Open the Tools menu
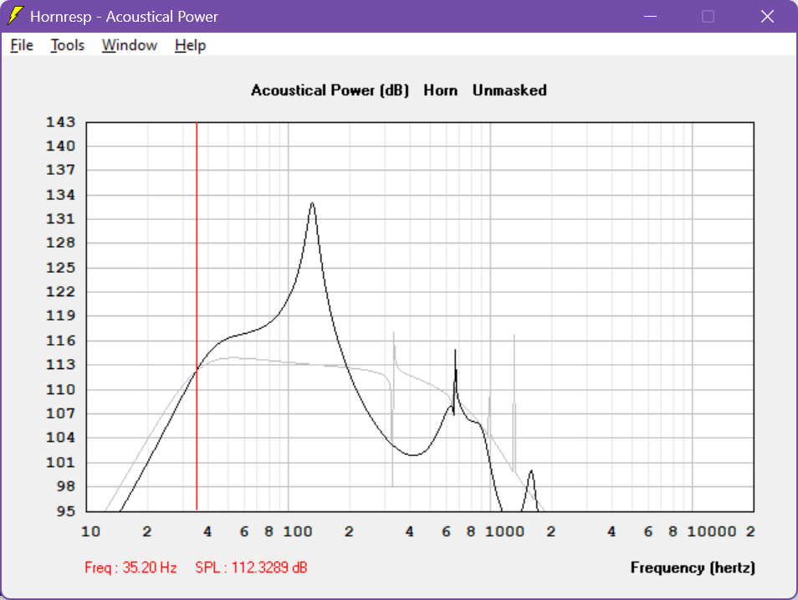The image size is (798, 600). click(x=67, y=45)
